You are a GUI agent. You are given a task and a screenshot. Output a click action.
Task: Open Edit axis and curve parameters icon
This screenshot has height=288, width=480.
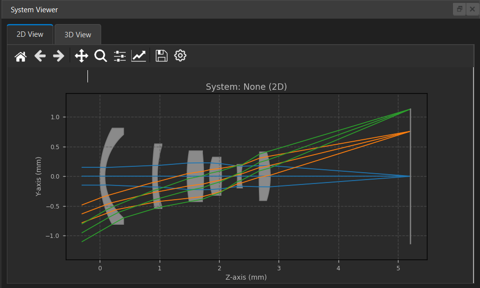139,56
